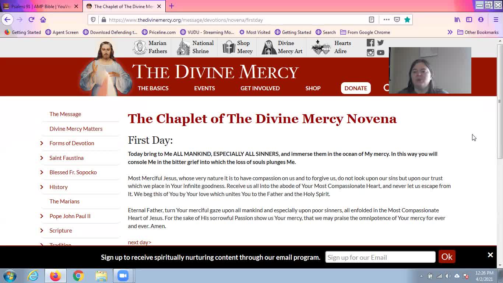This screenshot has width=503, height=283.
Task: Open the tracking protection shield icon
Action: 93,20
